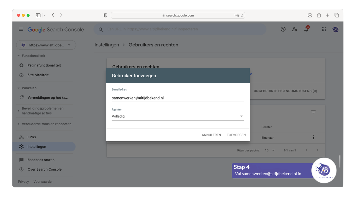
Task: Click the users and rights icon in header
Action: click(295, 29)
